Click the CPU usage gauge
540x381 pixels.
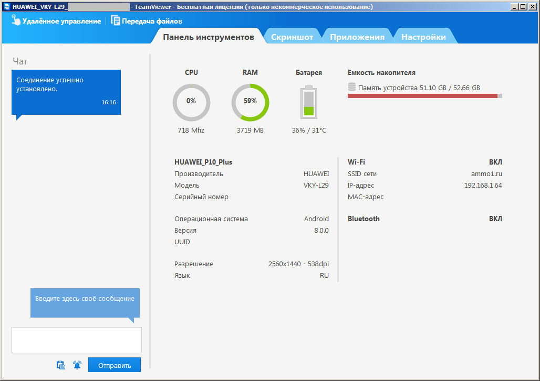coord(191,102)
